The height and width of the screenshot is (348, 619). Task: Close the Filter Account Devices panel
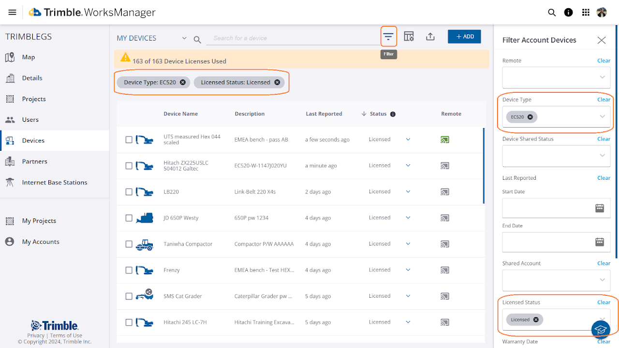point(602,40)
